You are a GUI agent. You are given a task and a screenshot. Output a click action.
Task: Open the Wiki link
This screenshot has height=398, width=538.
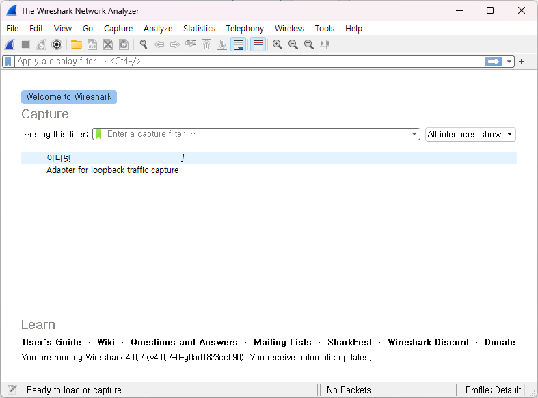[106, 343]
